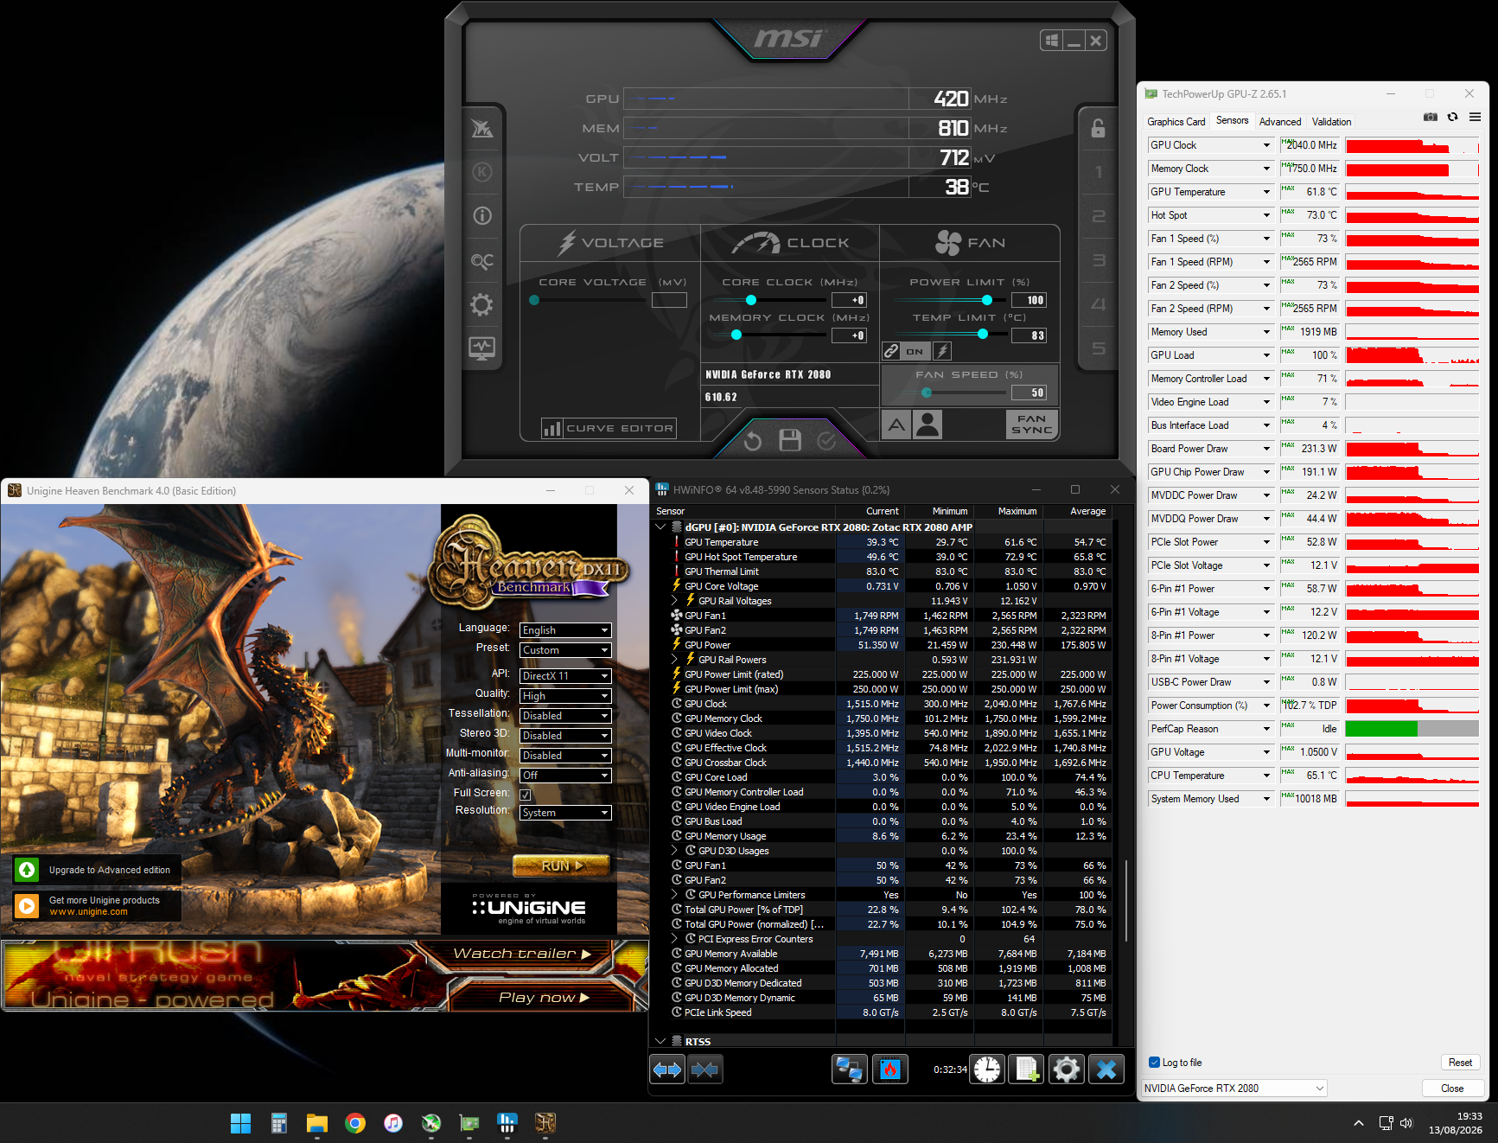Toggle automatic fan speed A button
Viewport: 1498px width, 1143px height.
click(x=896, y=425)
